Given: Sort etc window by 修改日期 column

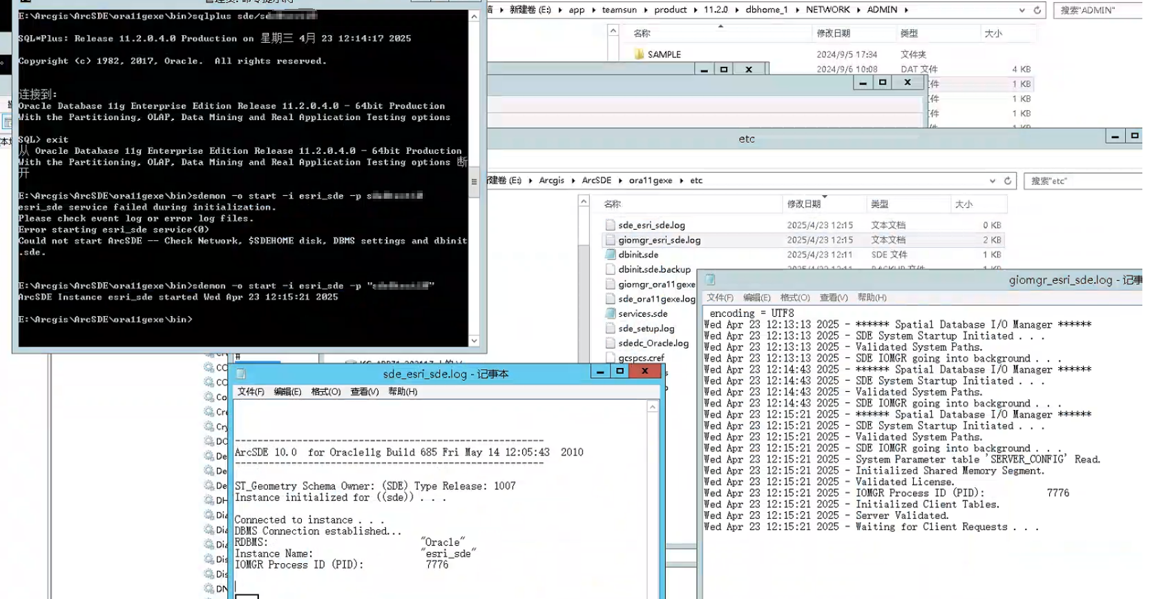Looking at the screenshot, I should point(823,204).
